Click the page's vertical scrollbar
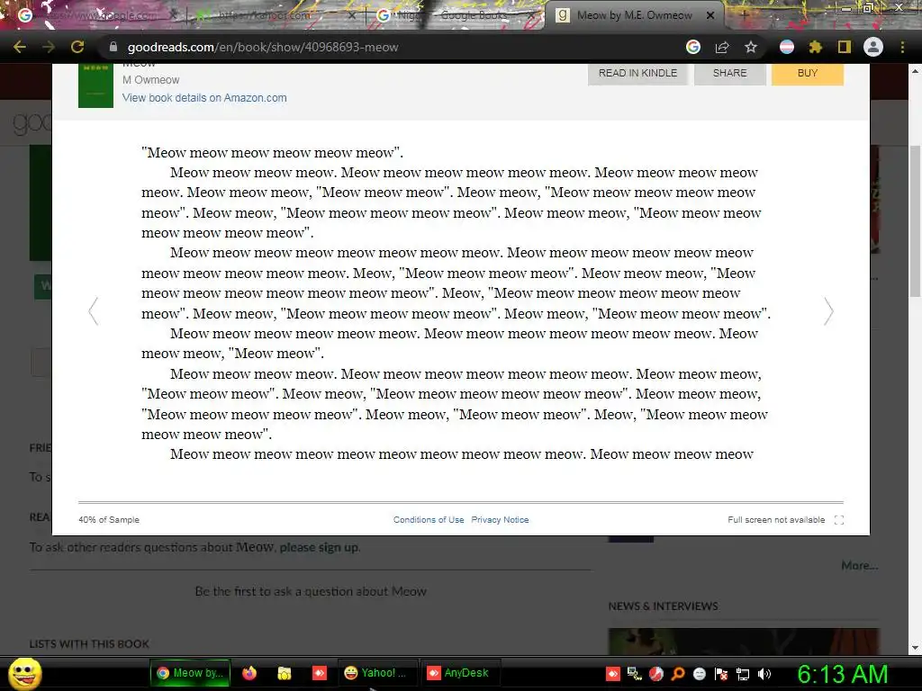This screenshot has width=922, height=691. 915,223
